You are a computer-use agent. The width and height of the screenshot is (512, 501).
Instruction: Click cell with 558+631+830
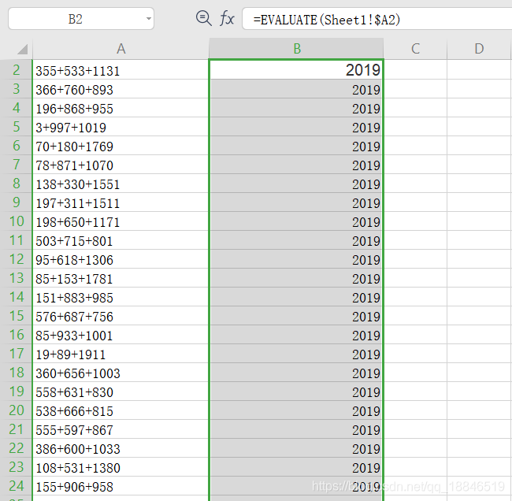121,392
